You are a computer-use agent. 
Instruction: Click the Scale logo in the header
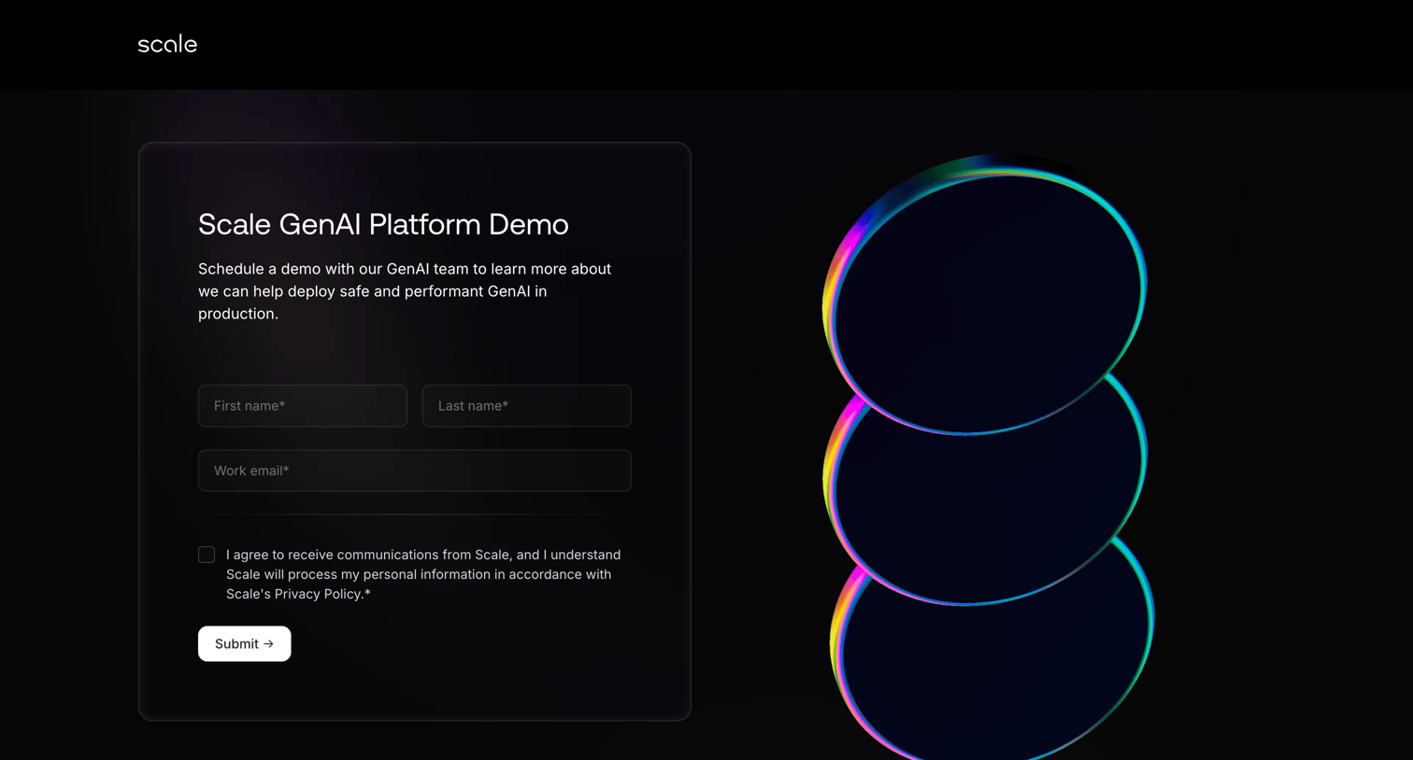click(x=167, y=44)
